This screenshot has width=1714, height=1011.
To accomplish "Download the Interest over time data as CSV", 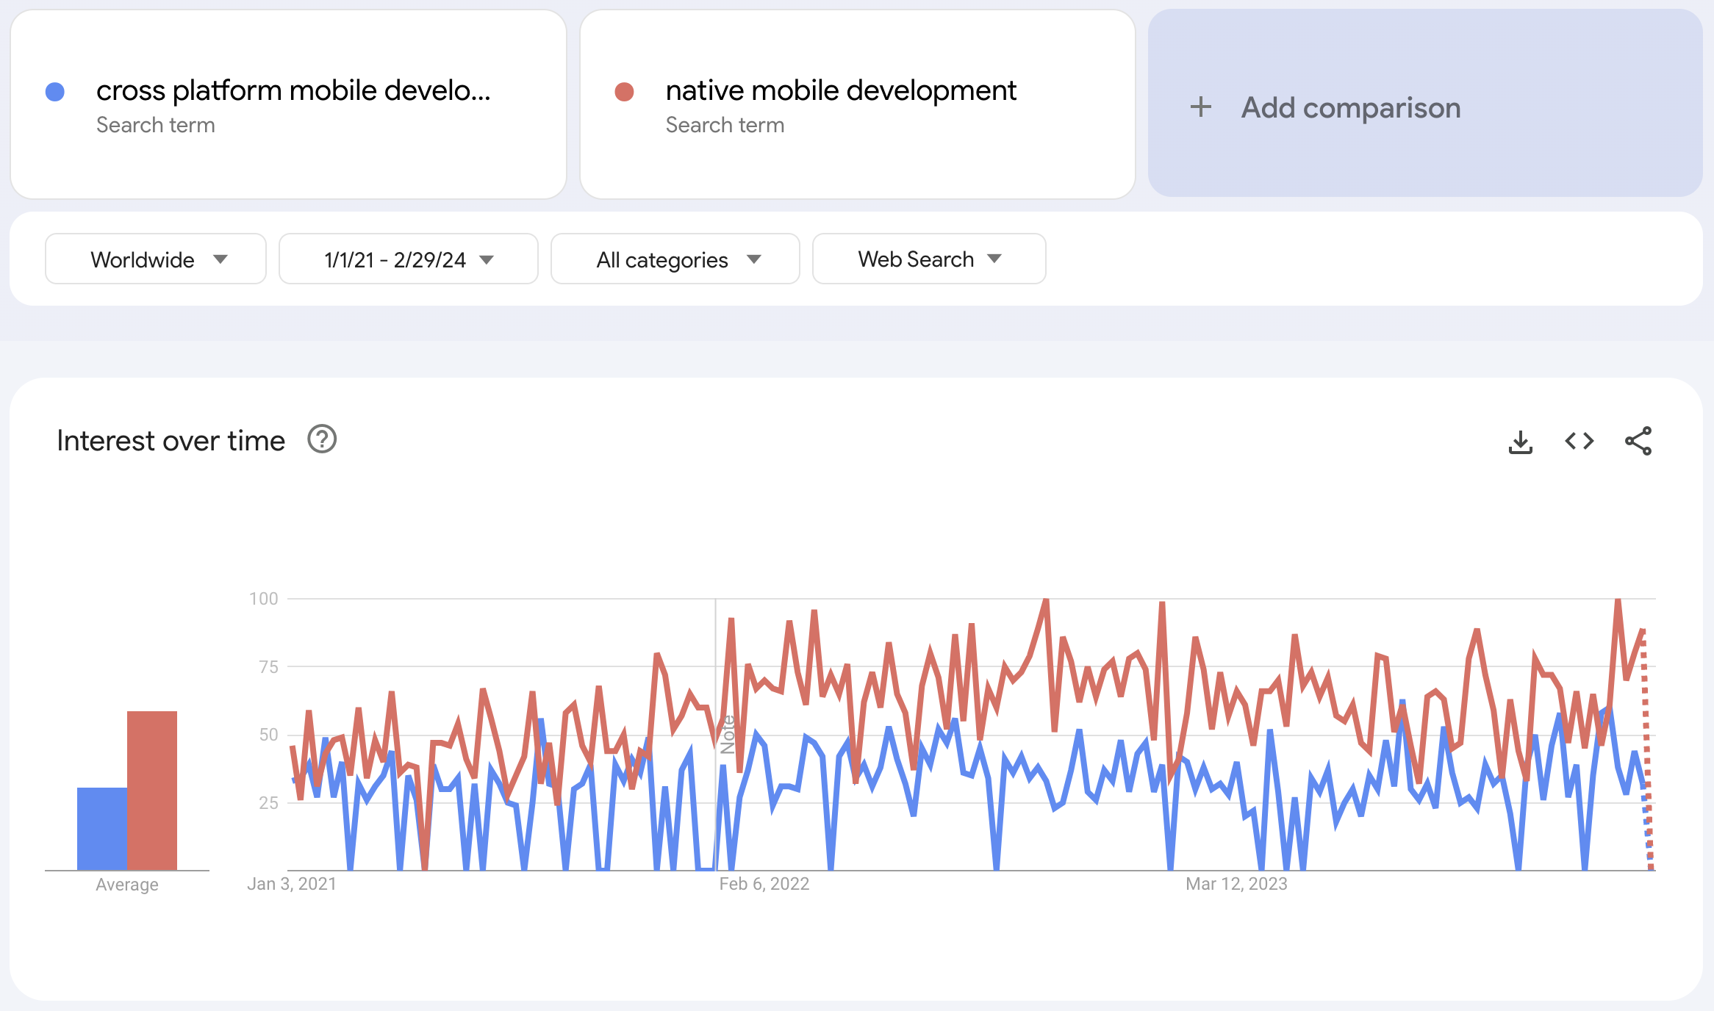I will (1521, 441).
